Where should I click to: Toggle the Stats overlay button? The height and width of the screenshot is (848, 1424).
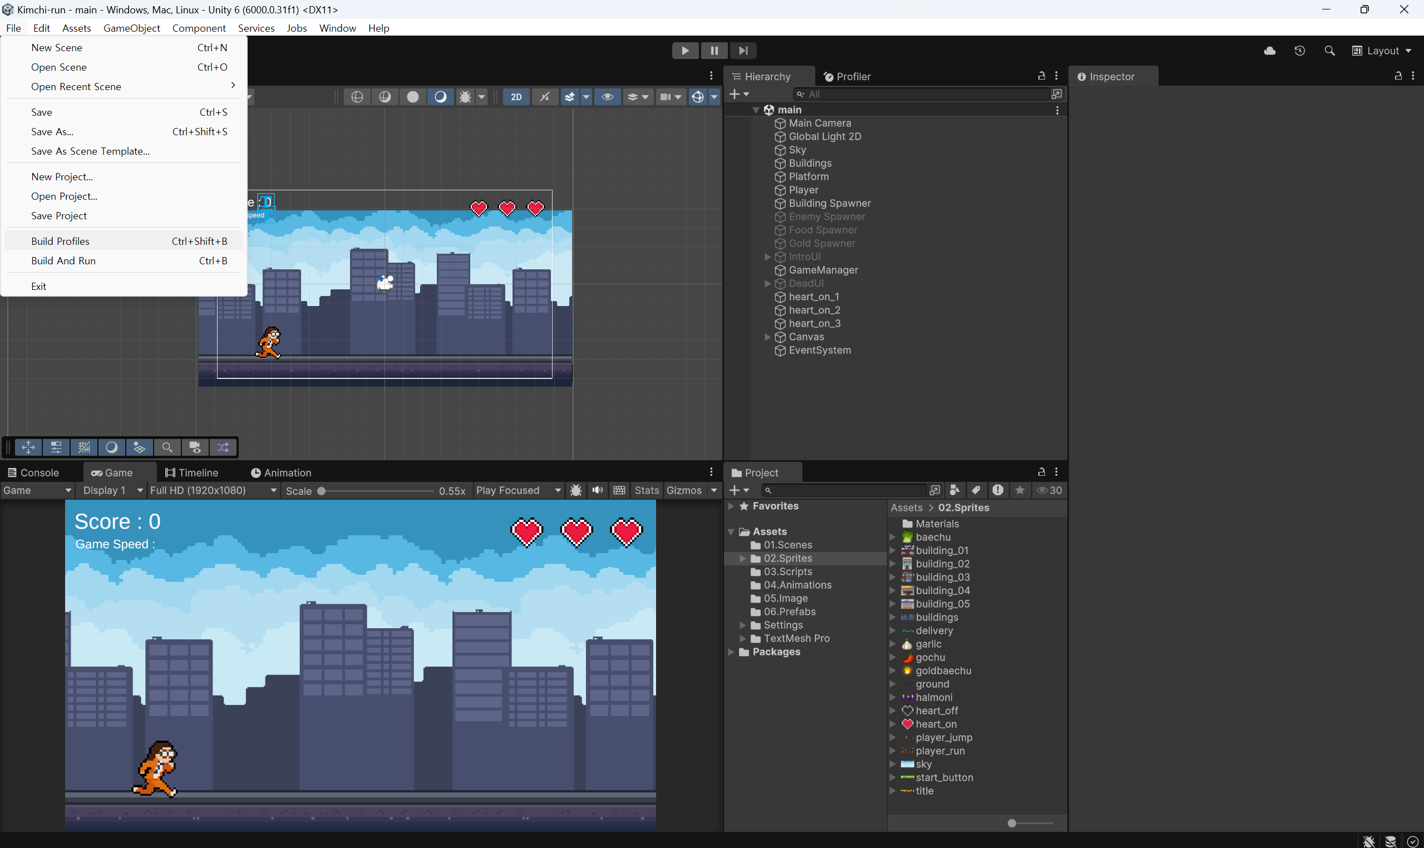pyautogui.click(x=646, y=490)
